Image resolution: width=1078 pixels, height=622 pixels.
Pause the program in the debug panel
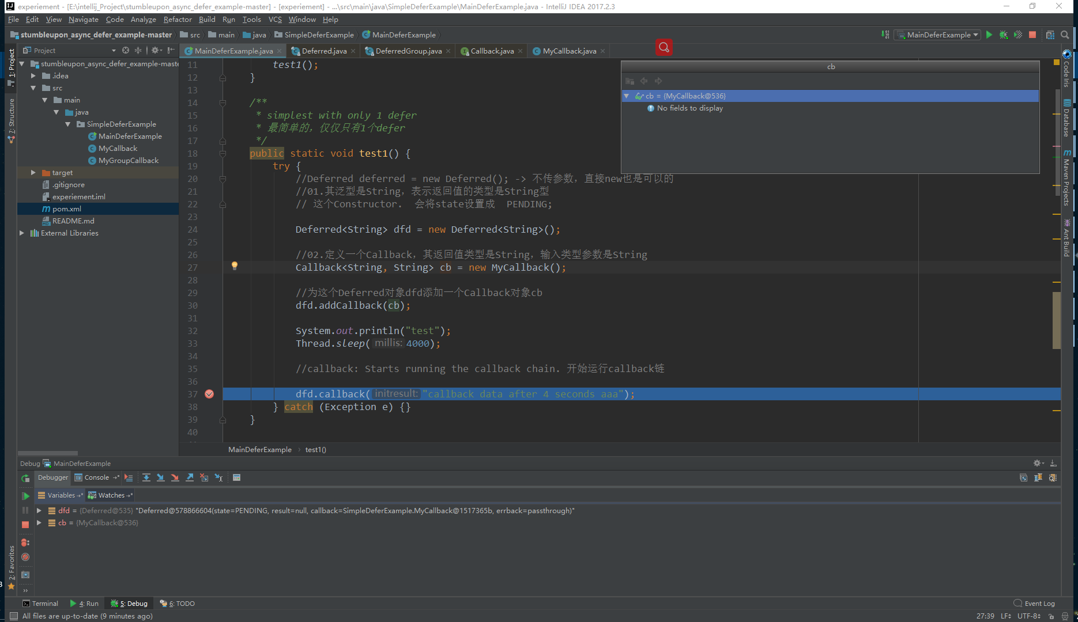coord(25,510)
